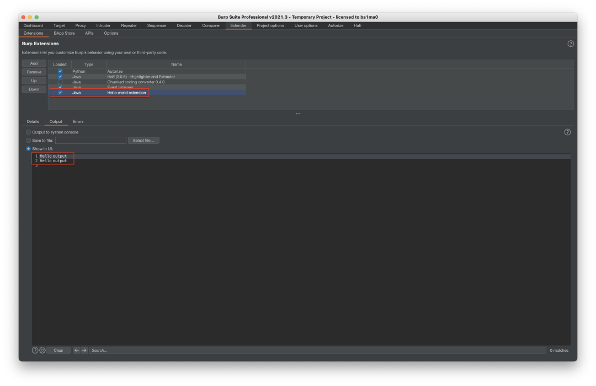Open the Decoder tab

(x=184, y=25)
